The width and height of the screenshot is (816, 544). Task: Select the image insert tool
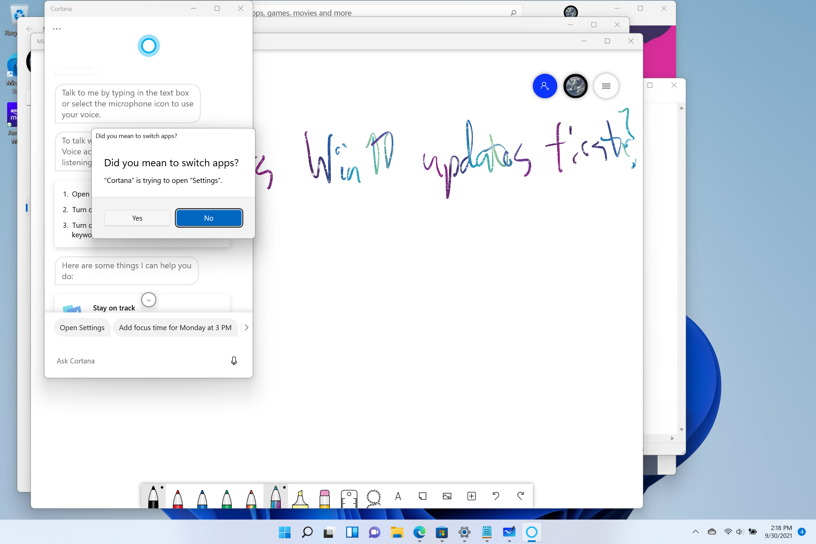447,496
